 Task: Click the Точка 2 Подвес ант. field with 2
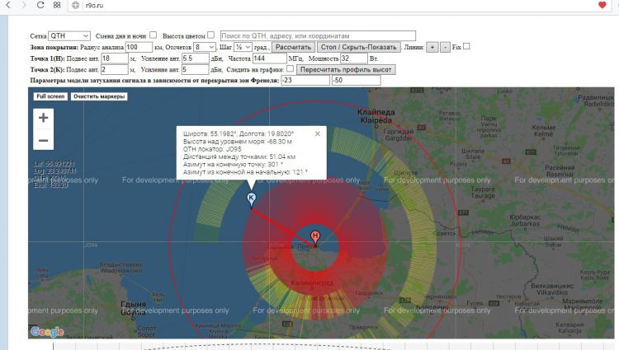coord(115,70)
